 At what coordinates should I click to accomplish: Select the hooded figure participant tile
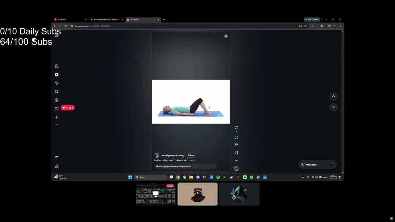pyautogui.click(x=239, y=194)
